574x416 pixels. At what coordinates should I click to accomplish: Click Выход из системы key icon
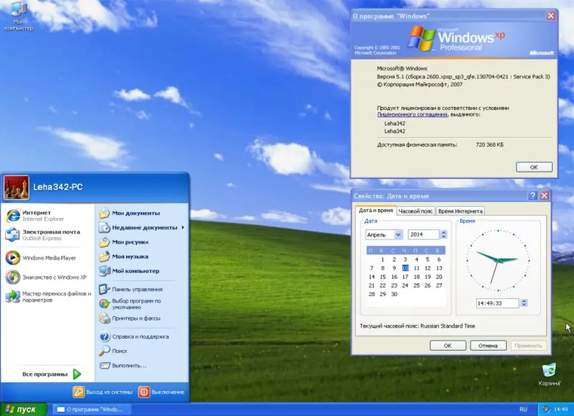(x=78, y=392)
